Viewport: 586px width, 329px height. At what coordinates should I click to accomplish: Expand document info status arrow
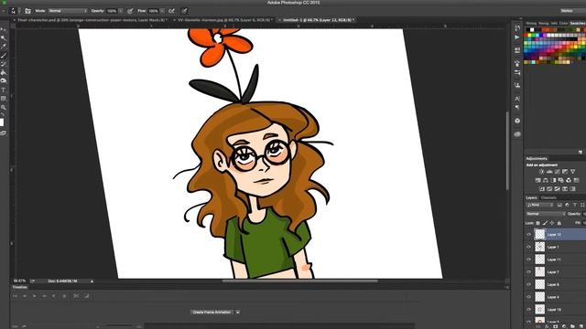click(92, 281)
